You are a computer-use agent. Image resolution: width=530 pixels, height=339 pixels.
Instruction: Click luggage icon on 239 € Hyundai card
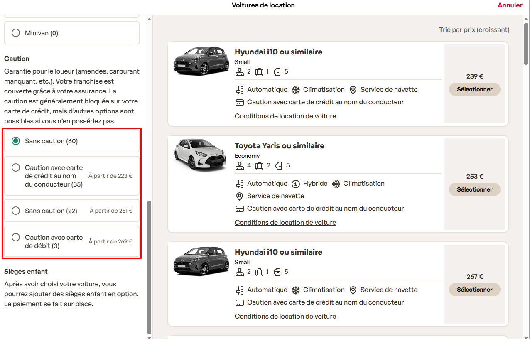[x=259, y=71]
